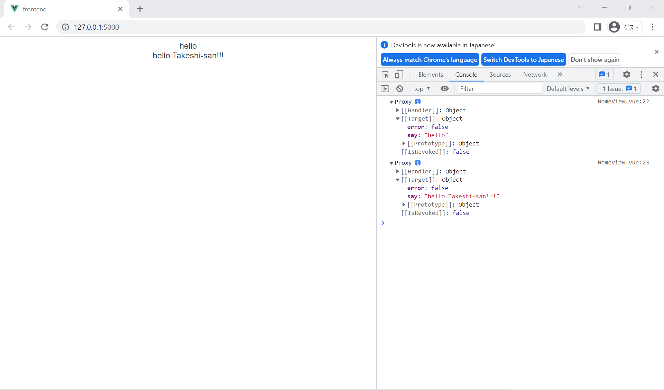Click the guest profile avatar
Screen dimensions: 664x390
click(614, 27)
